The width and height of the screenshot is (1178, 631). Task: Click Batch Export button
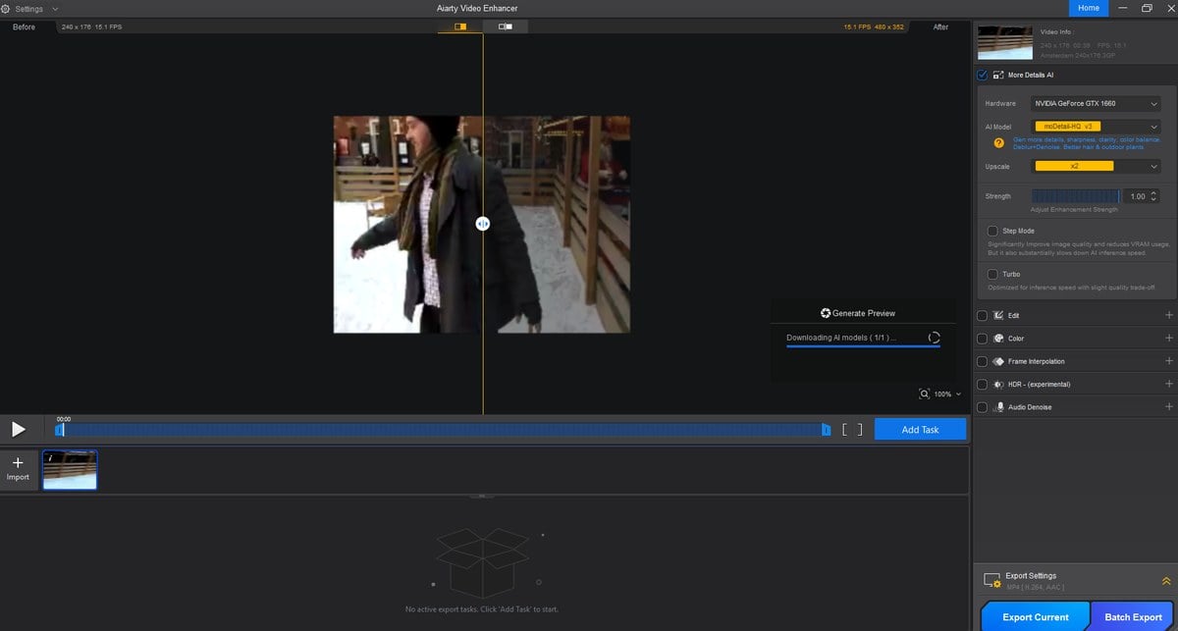1133,616
